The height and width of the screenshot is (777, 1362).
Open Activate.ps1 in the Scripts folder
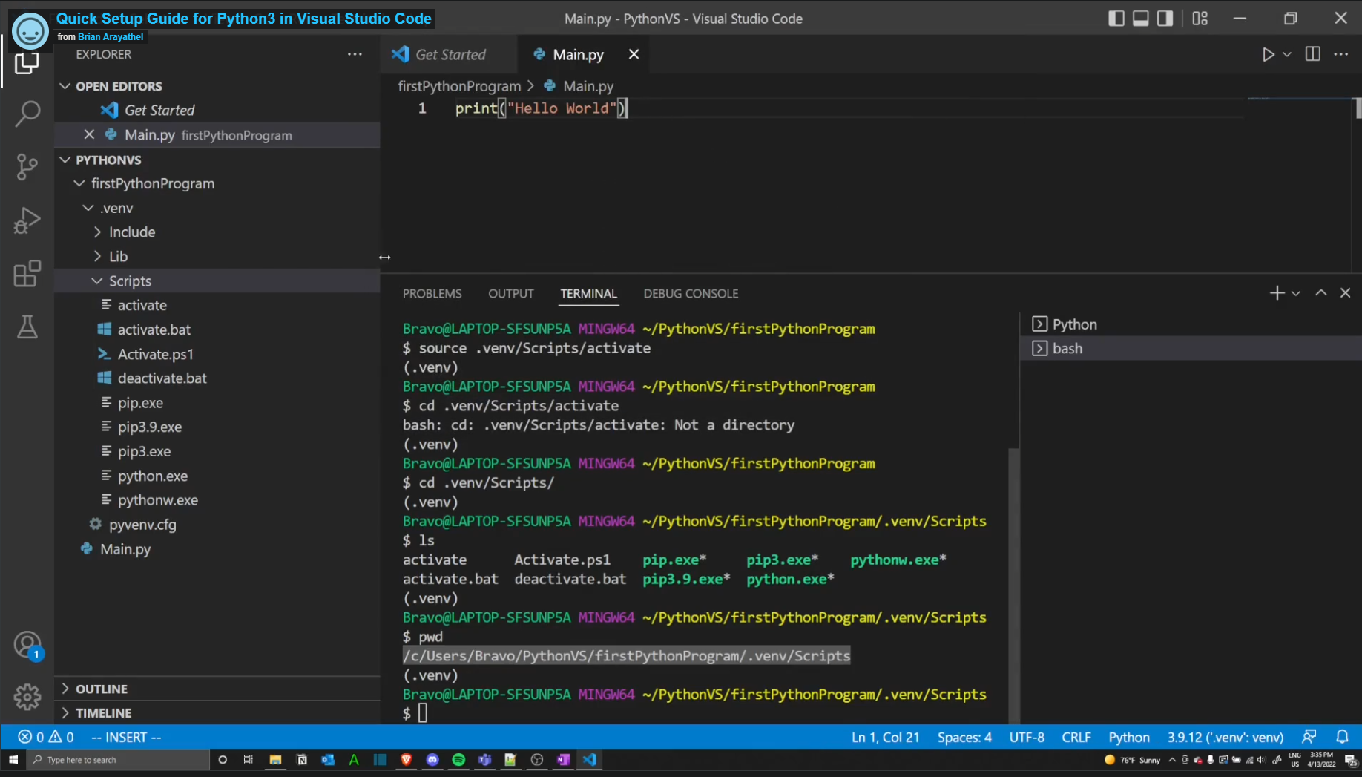coord(155,354)
